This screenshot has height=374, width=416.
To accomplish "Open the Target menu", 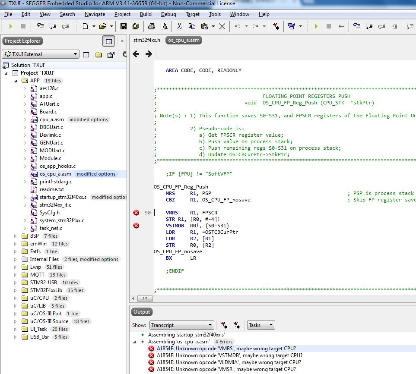I will pos(193,14).
